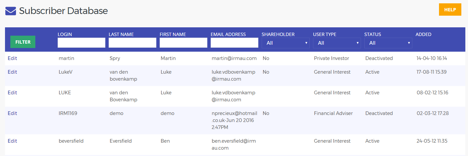Open the SHAREHOLDER dropdown
The width and height of the screenshot is (468, 156).
[x=286, y=43]
